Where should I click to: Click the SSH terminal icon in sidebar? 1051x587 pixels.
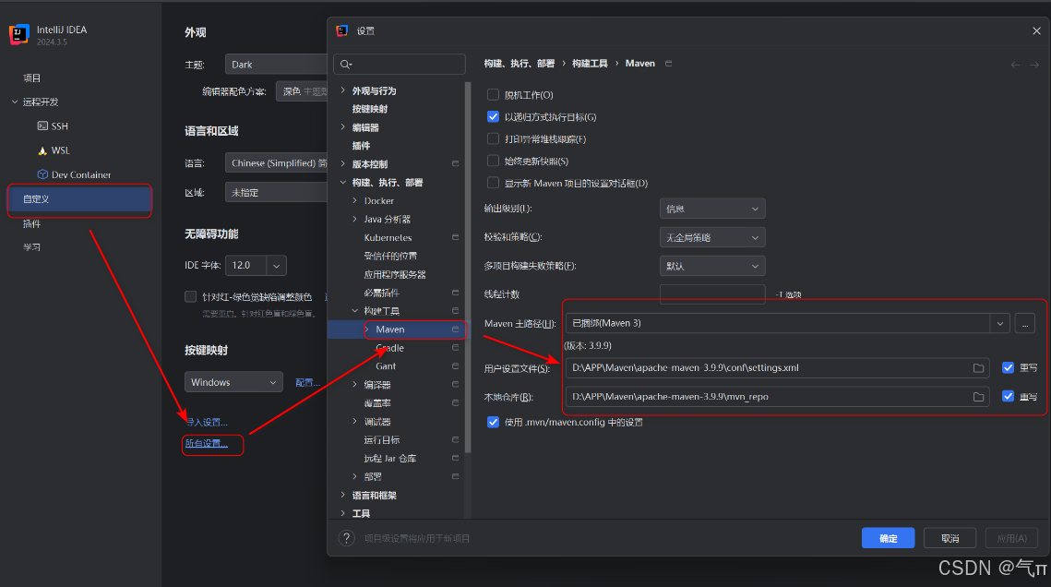pyautogui.click(x=42, y=126)
